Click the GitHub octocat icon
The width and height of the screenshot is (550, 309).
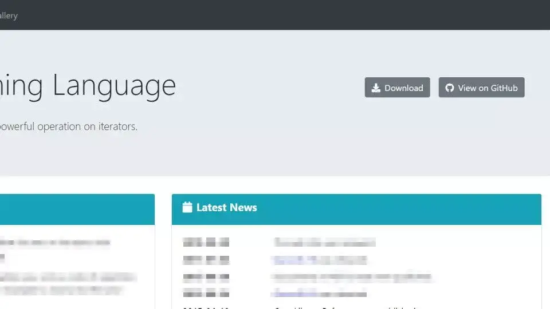pos(450,88)
